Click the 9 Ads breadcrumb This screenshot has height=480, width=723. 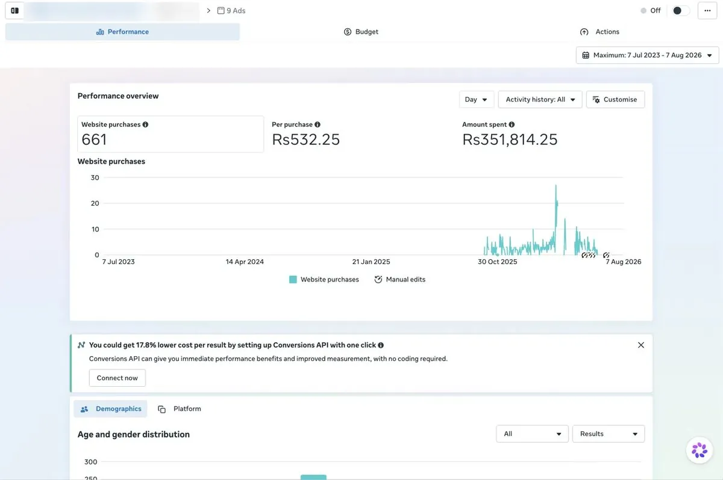231,11
